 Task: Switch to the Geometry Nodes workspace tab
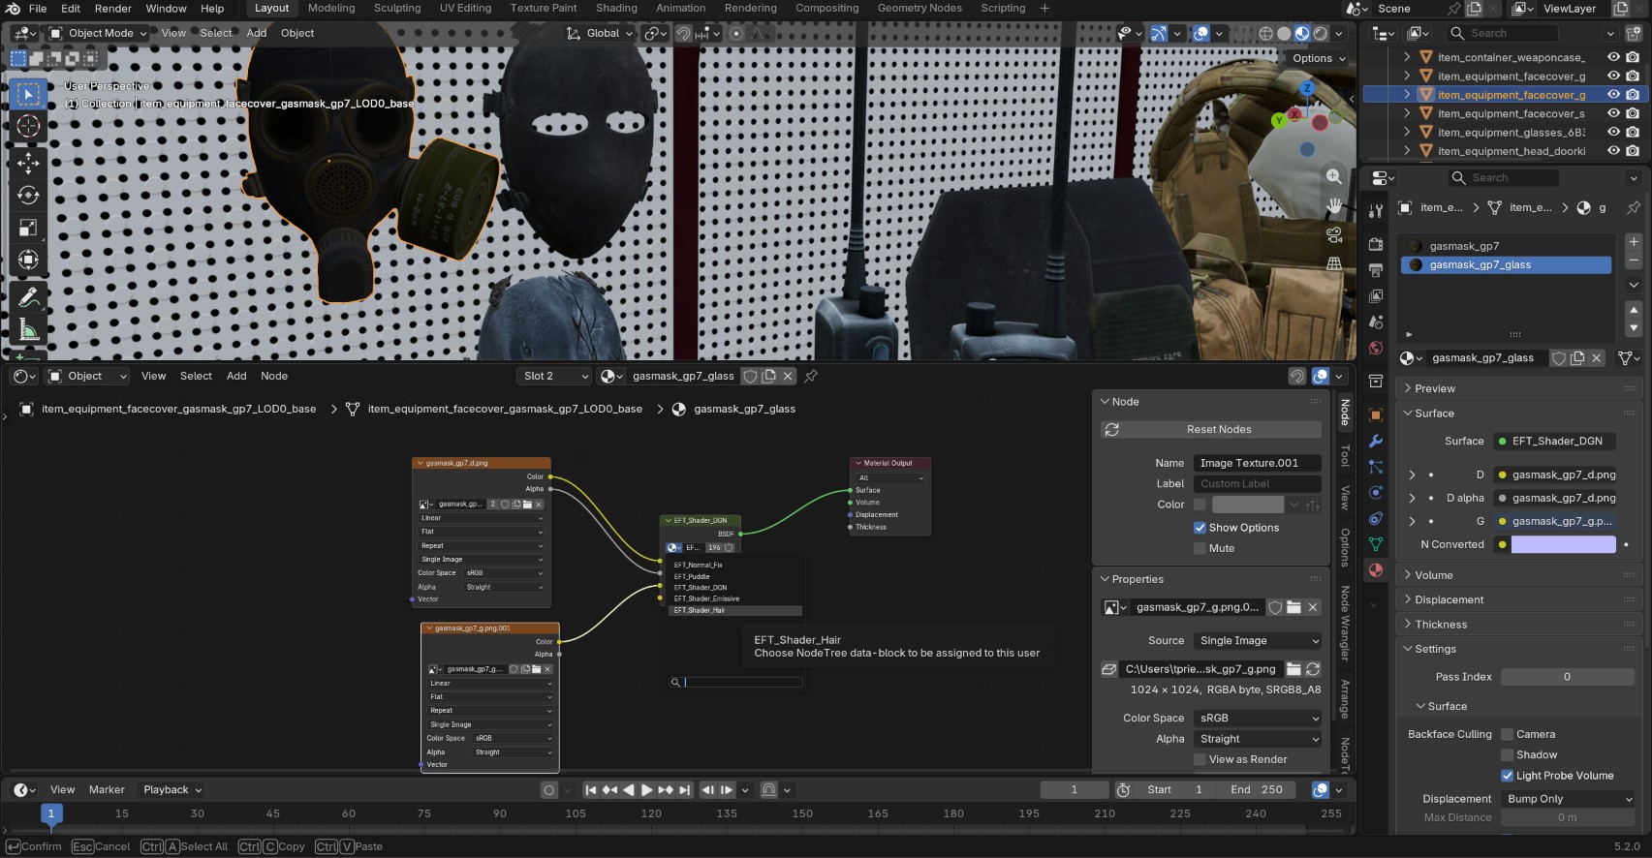point(920,9)
